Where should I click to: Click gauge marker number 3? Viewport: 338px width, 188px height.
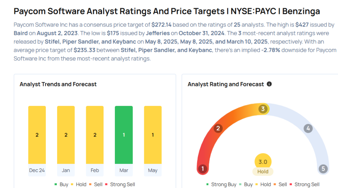point(263,109)
